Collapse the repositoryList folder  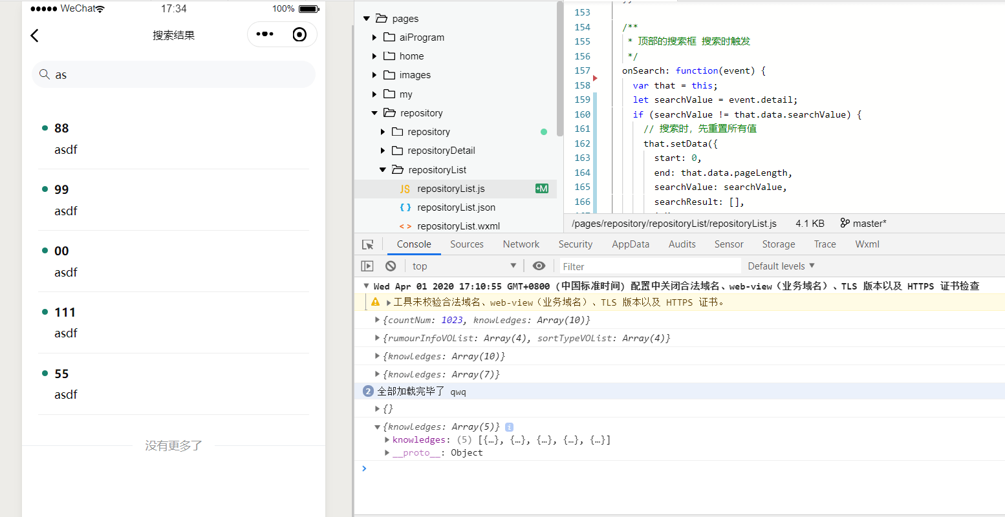click(383, 170)
